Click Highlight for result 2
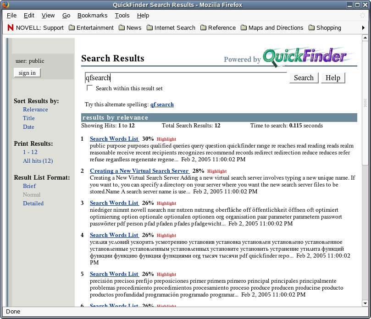 pyautogui.click(x=217, y=171)
